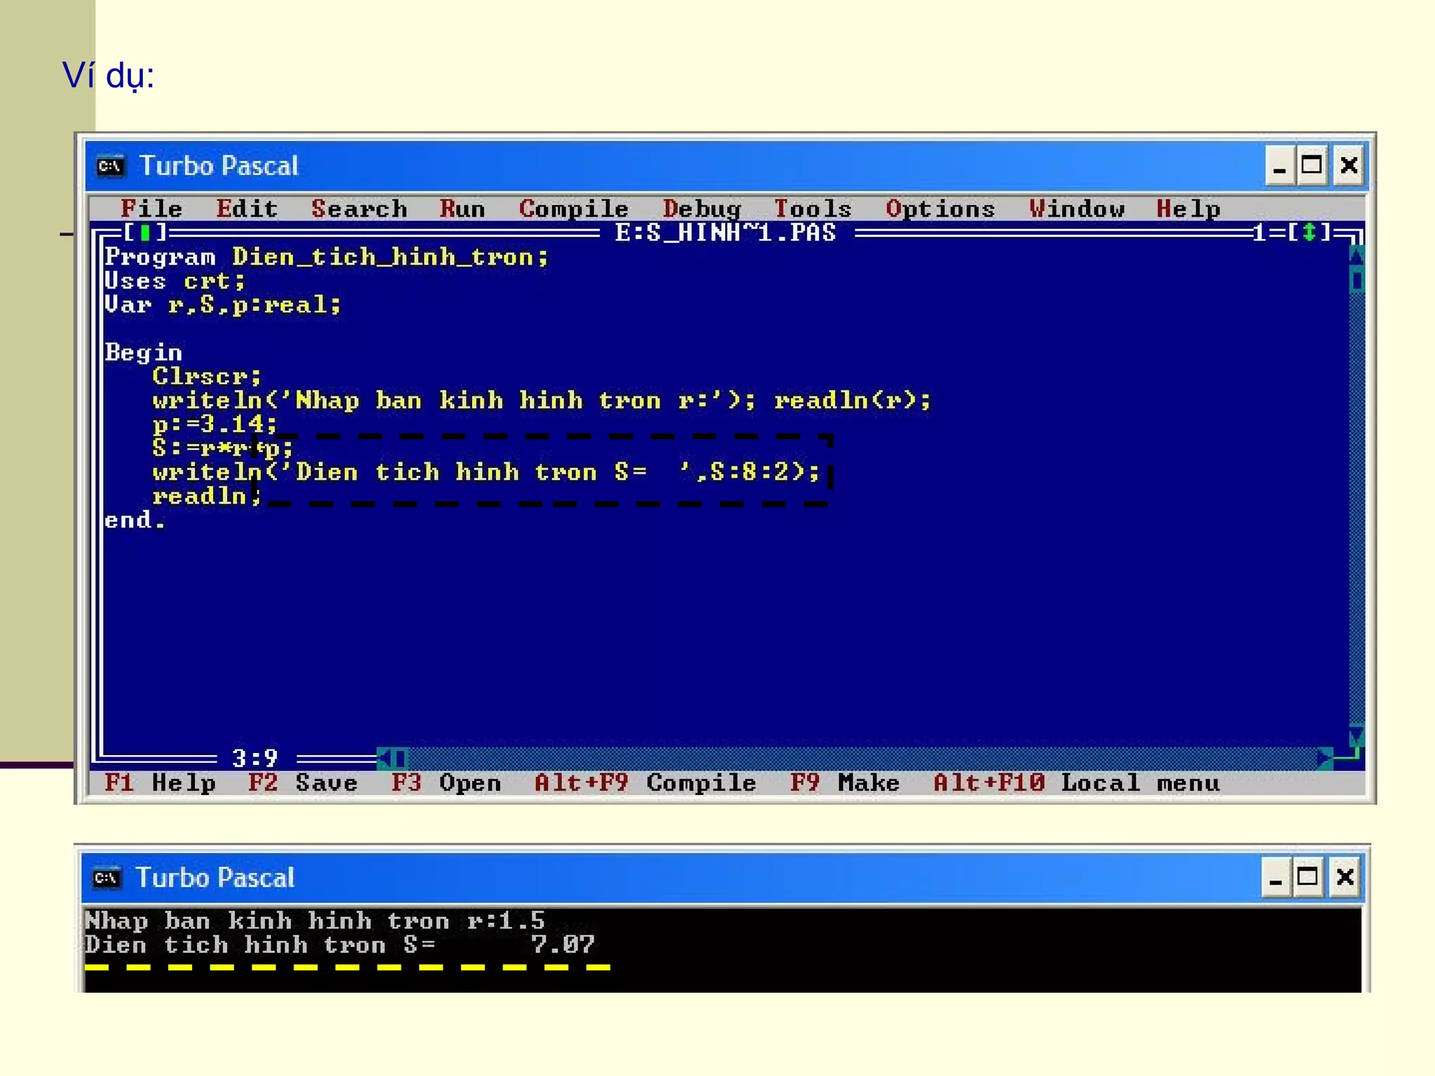Click the horizontal scrollbar left arrow

pyautogui.click(x=384, y=758)
